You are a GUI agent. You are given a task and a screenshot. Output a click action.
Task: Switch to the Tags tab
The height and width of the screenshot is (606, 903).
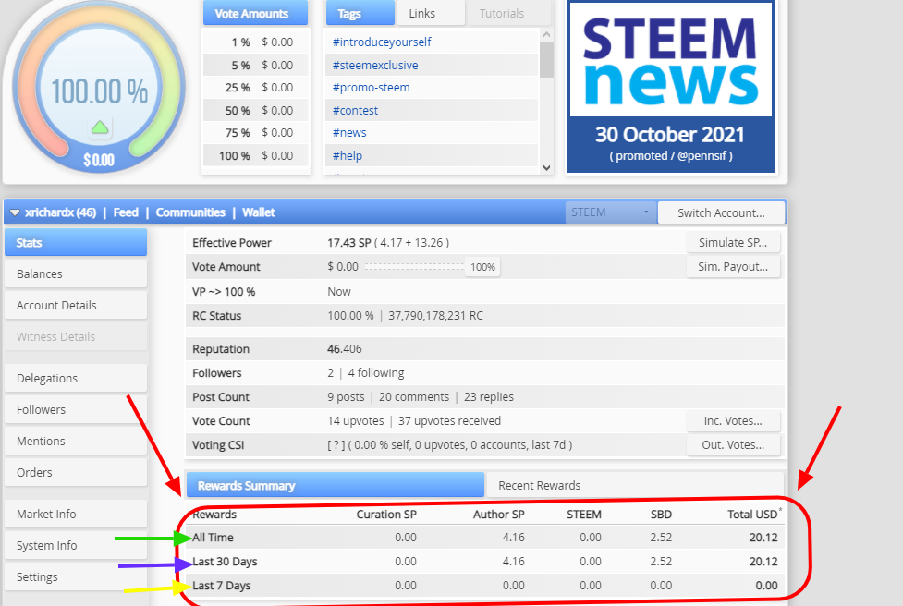coord(360,13)
